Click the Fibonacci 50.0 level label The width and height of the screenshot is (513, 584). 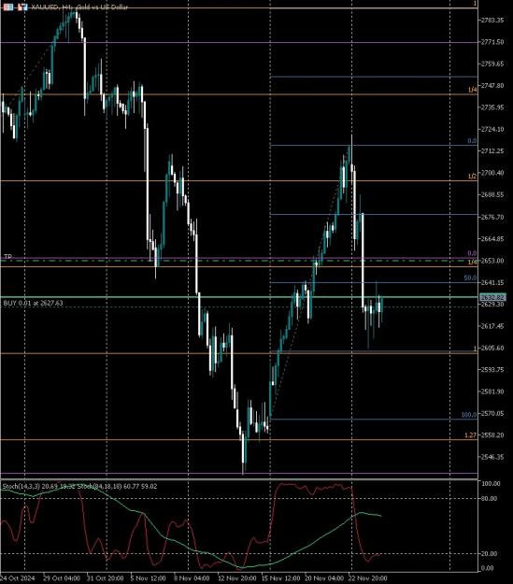(470, 278)
